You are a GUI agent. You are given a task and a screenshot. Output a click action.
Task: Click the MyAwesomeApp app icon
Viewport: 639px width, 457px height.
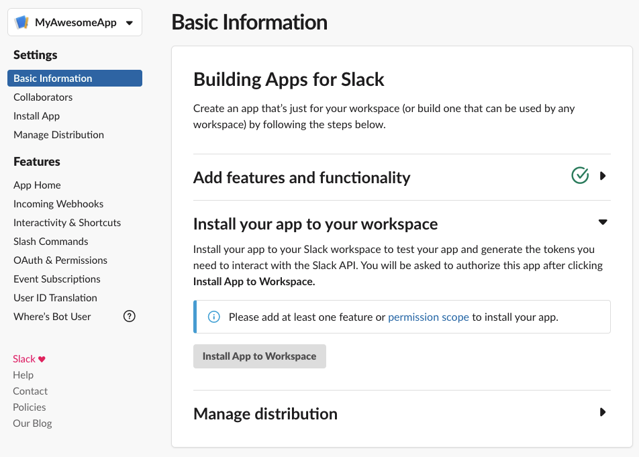pos(23,23)
